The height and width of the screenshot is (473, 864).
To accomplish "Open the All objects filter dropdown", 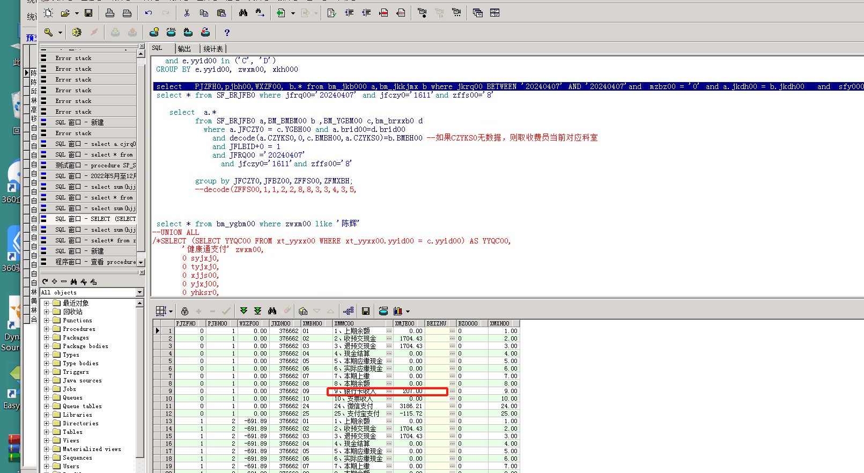I will pos(140,293).
